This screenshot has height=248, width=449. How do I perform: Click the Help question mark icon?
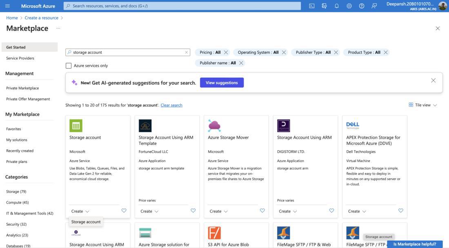pos(362,6)
